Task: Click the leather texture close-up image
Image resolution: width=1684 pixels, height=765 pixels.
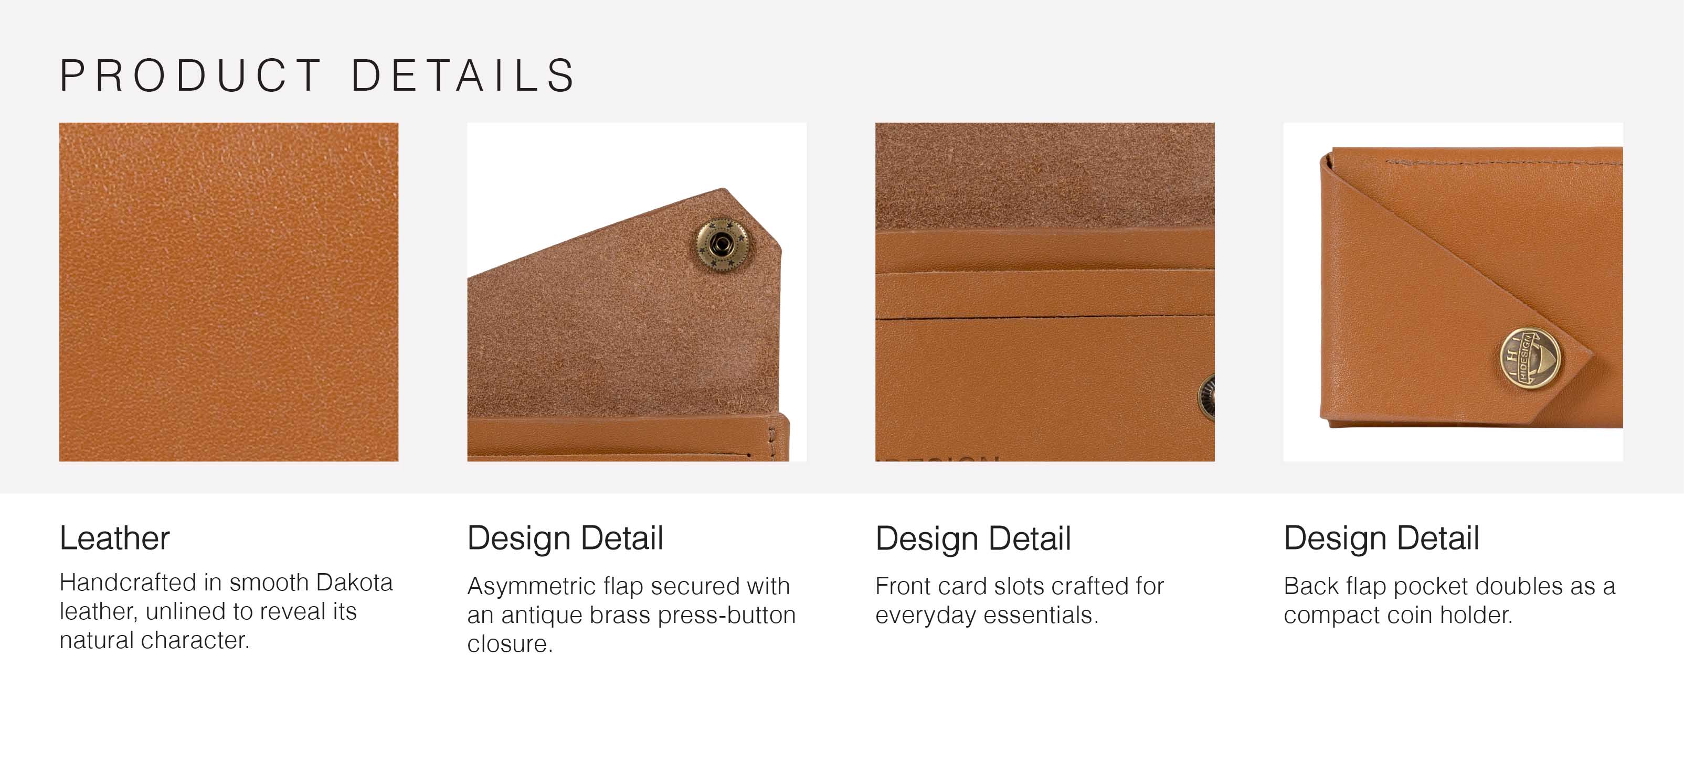Action: click(229, 292)
